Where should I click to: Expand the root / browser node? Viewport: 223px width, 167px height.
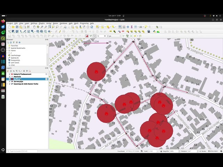click(7, 53)
